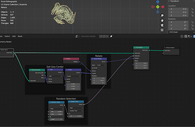Open the Node menu in node editor
Screen dimensions: 195x127
tap(20, 36)
